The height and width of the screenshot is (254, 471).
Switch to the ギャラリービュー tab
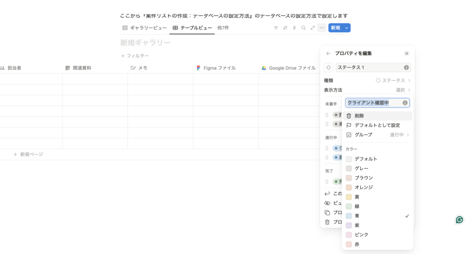pos(144,28)
